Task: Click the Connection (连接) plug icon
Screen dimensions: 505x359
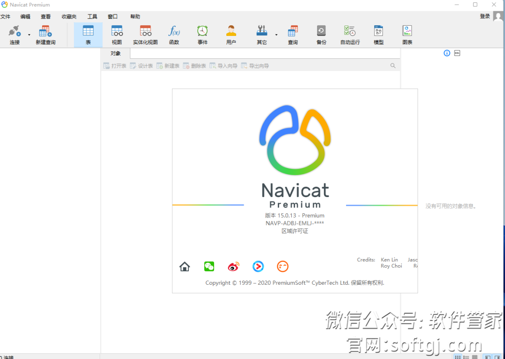Action: pos(14,31)
